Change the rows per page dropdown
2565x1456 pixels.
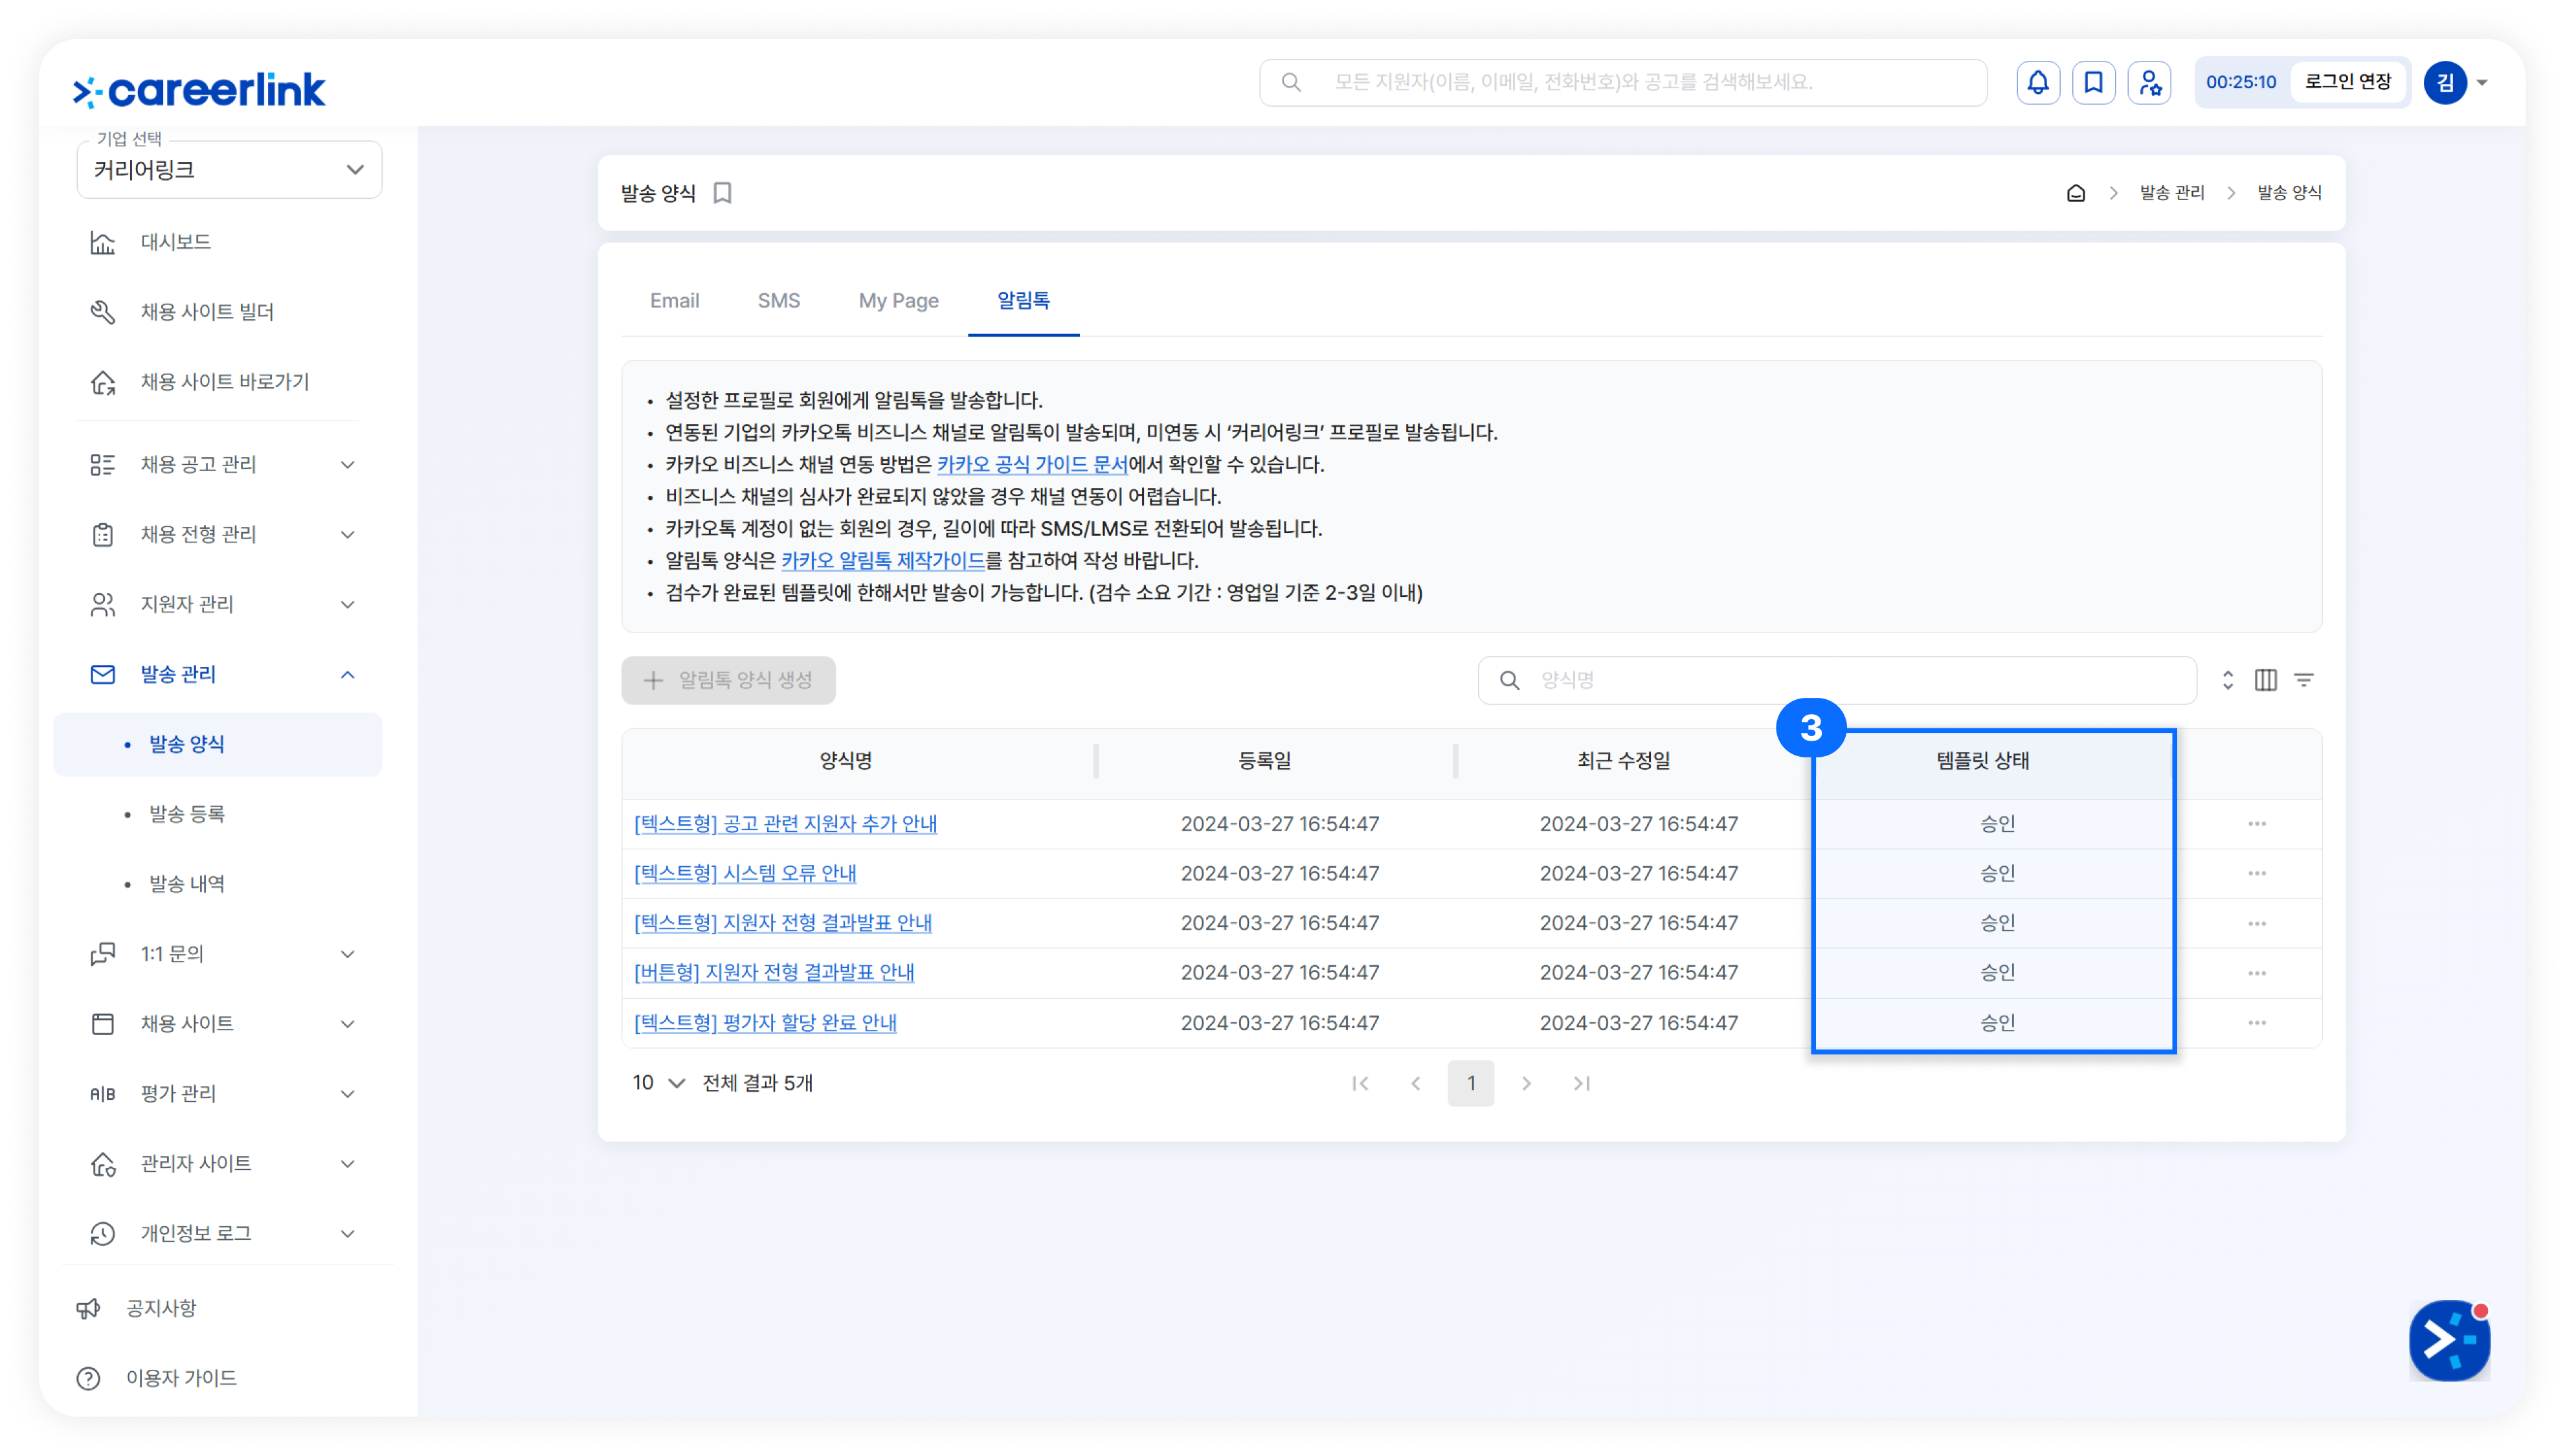click(658, 1083)
